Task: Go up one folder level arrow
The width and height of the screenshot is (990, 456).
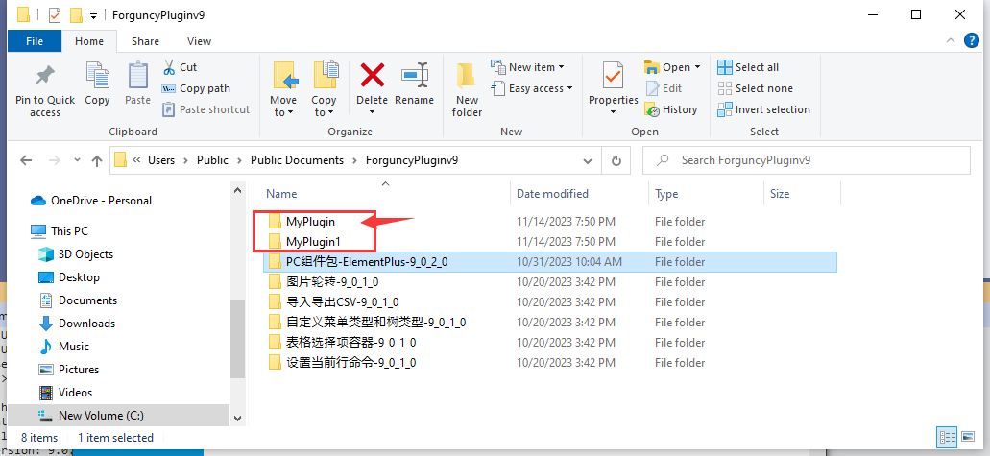Action: (97, 160)
